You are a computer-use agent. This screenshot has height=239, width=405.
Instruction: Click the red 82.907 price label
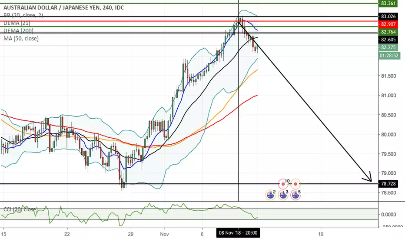(388, 24)
